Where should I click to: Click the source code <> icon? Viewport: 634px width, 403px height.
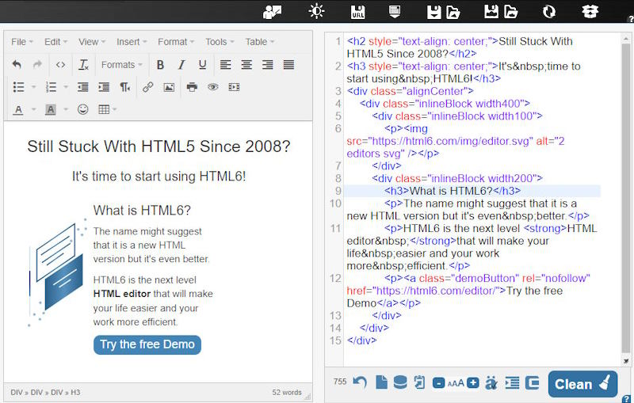click(61, 65)
